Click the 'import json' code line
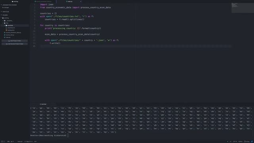Viewport: 254px width, 143px height. 47,4
